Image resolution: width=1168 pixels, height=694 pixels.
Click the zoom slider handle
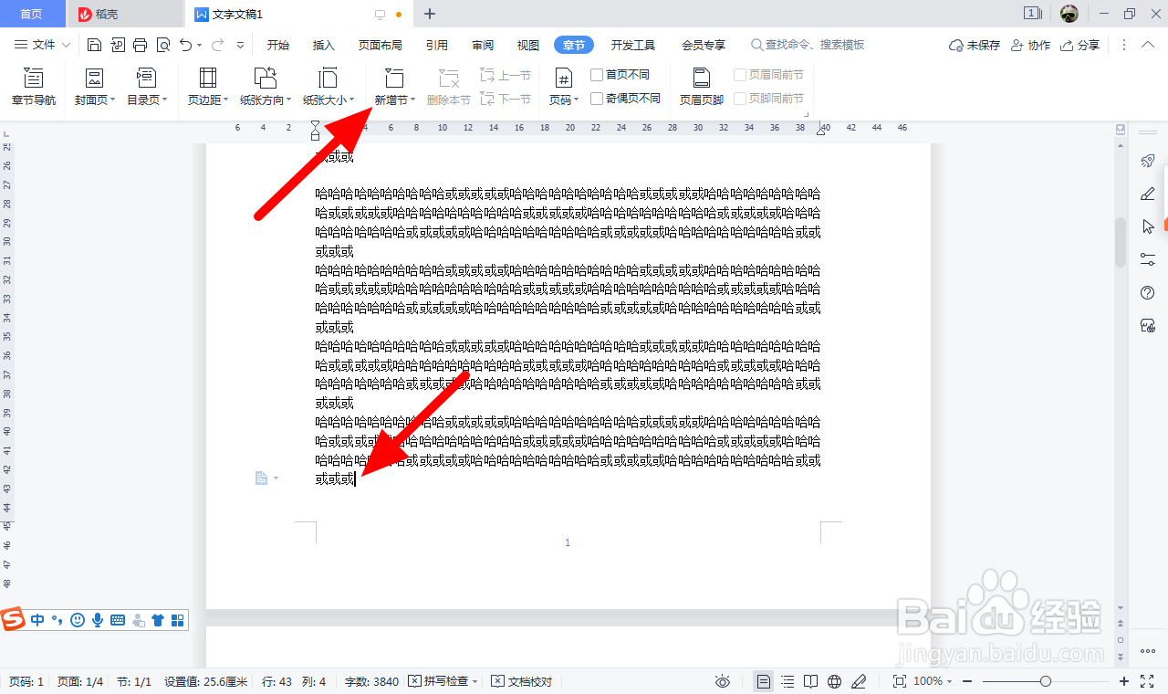tap(1046, 681)
